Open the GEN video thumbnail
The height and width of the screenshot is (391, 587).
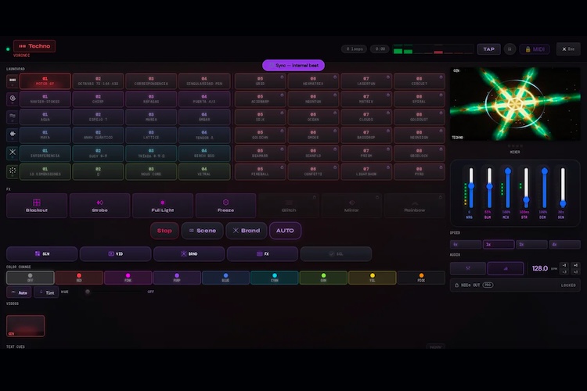click(26, 325)
